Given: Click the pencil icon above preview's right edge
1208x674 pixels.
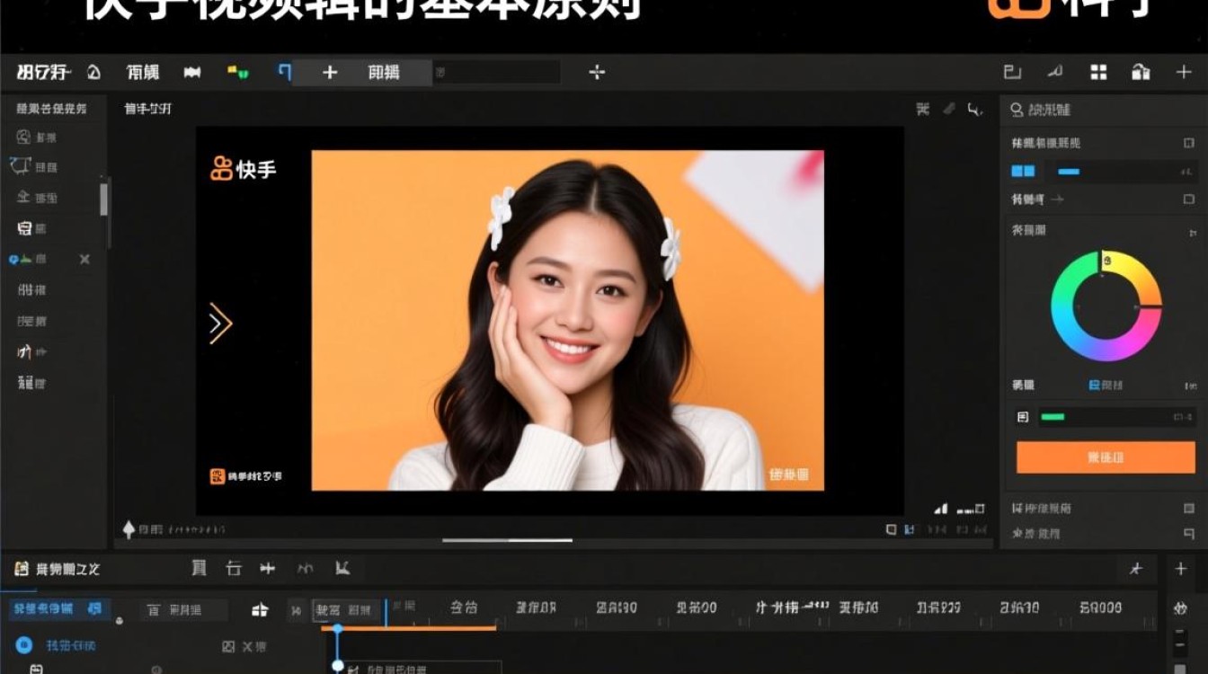Looking at the screenshot, I should click(x=948, y=109).
